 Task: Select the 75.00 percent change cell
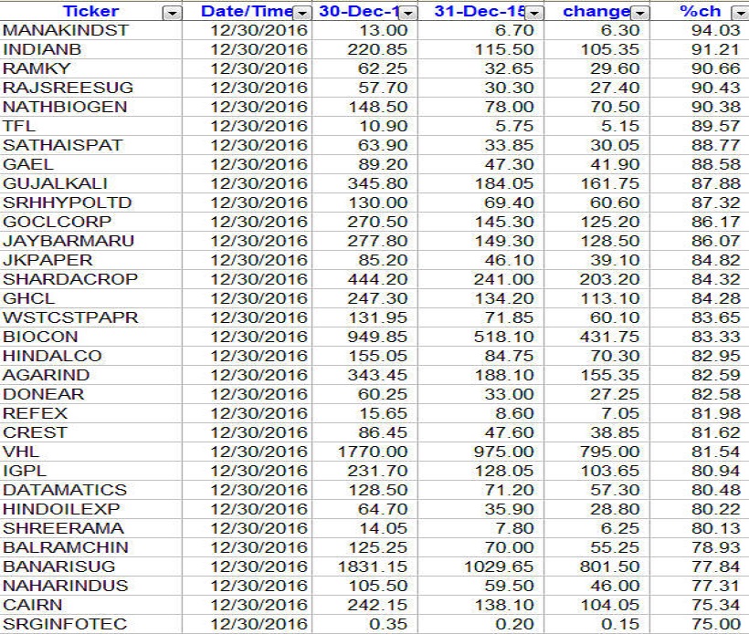tap(700, 624)
